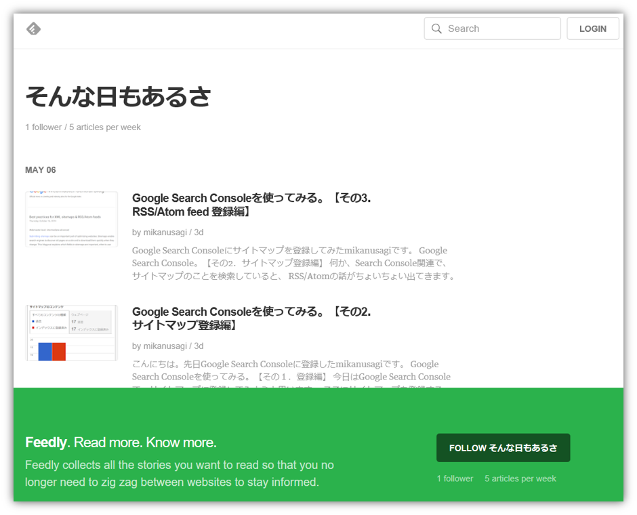The image size is (637, 515).
Task: Click the magnifier icon in search box
Action: click(436, 28)
